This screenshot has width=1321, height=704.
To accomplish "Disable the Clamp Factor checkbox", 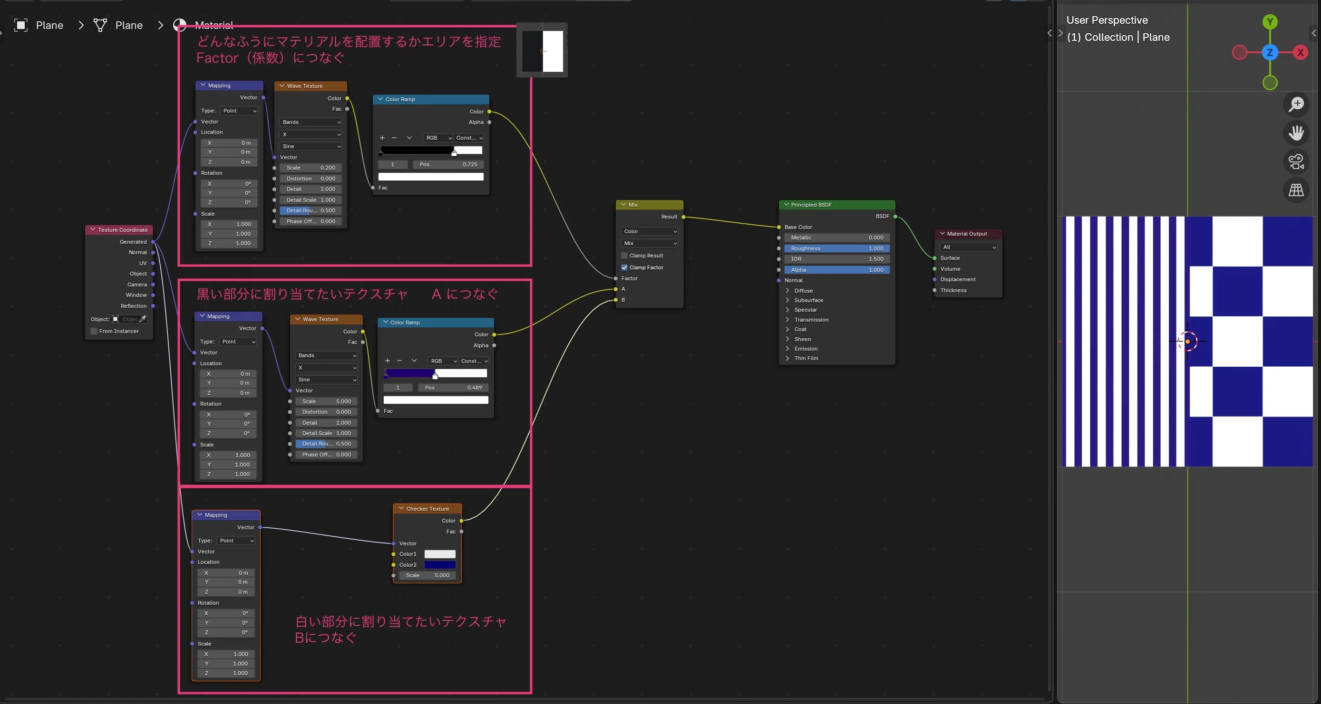I will click(624, 267).
